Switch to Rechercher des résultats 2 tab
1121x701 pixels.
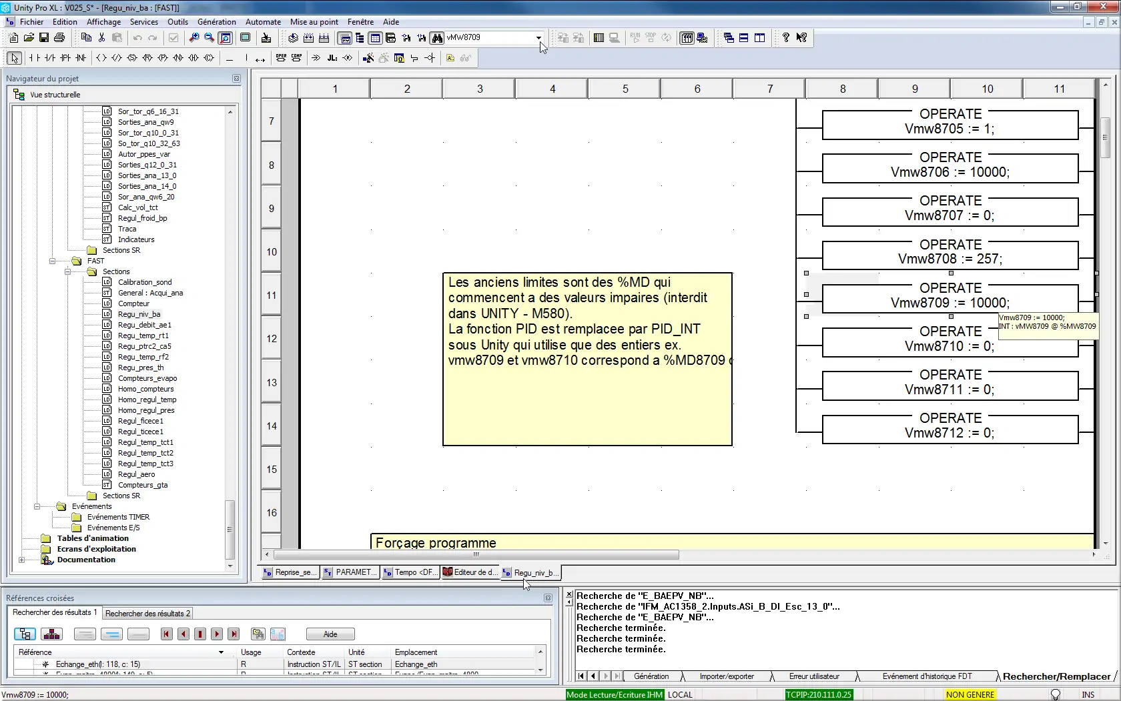click(x=147, y=613)
